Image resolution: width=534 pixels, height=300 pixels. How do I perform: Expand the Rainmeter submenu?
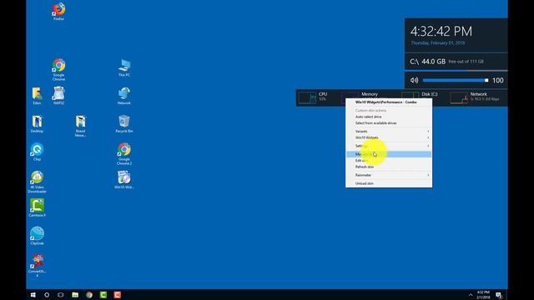click(389, 175)
